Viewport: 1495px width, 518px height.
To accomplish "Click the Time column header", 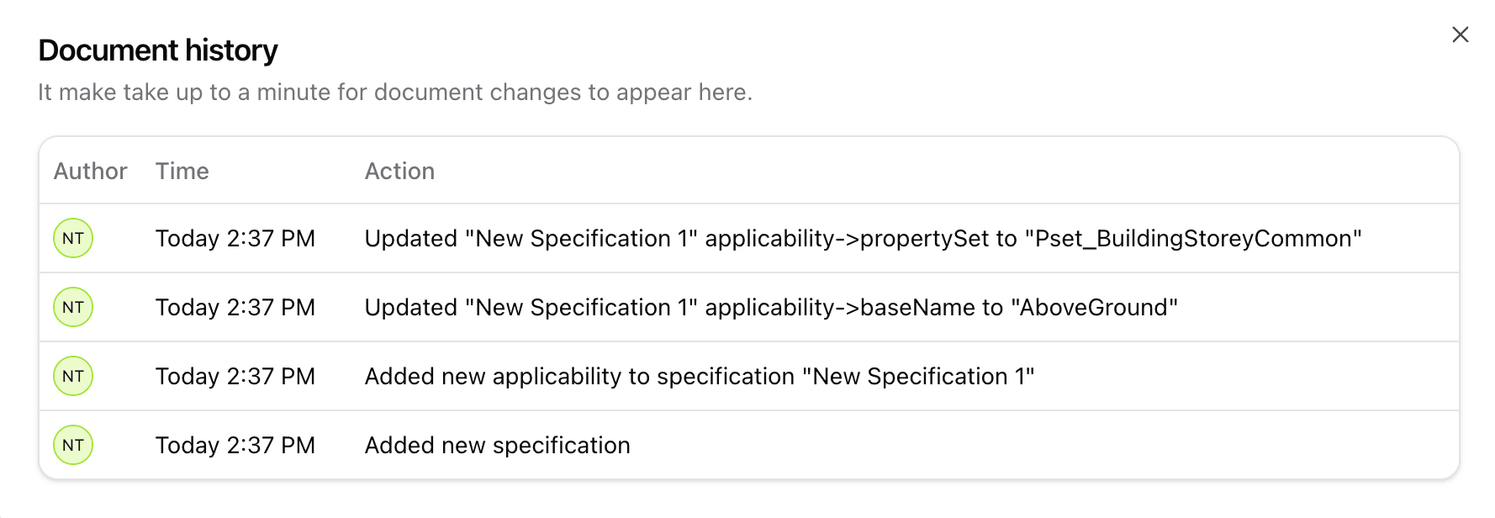I will (x=182, y=172).
